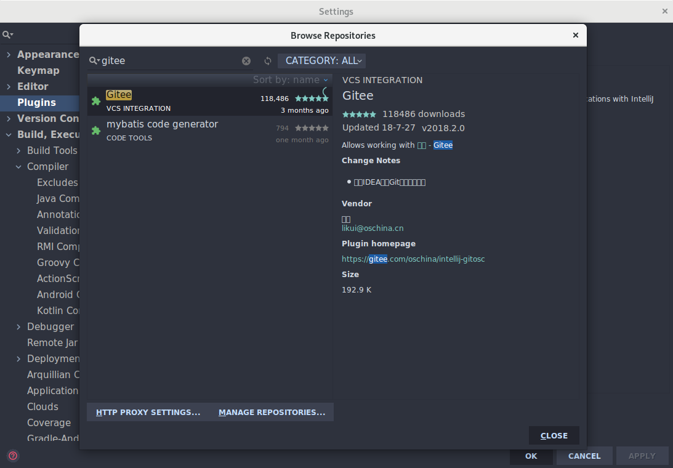Select Kotlin Compiler settings item

(x=58, y=310)
